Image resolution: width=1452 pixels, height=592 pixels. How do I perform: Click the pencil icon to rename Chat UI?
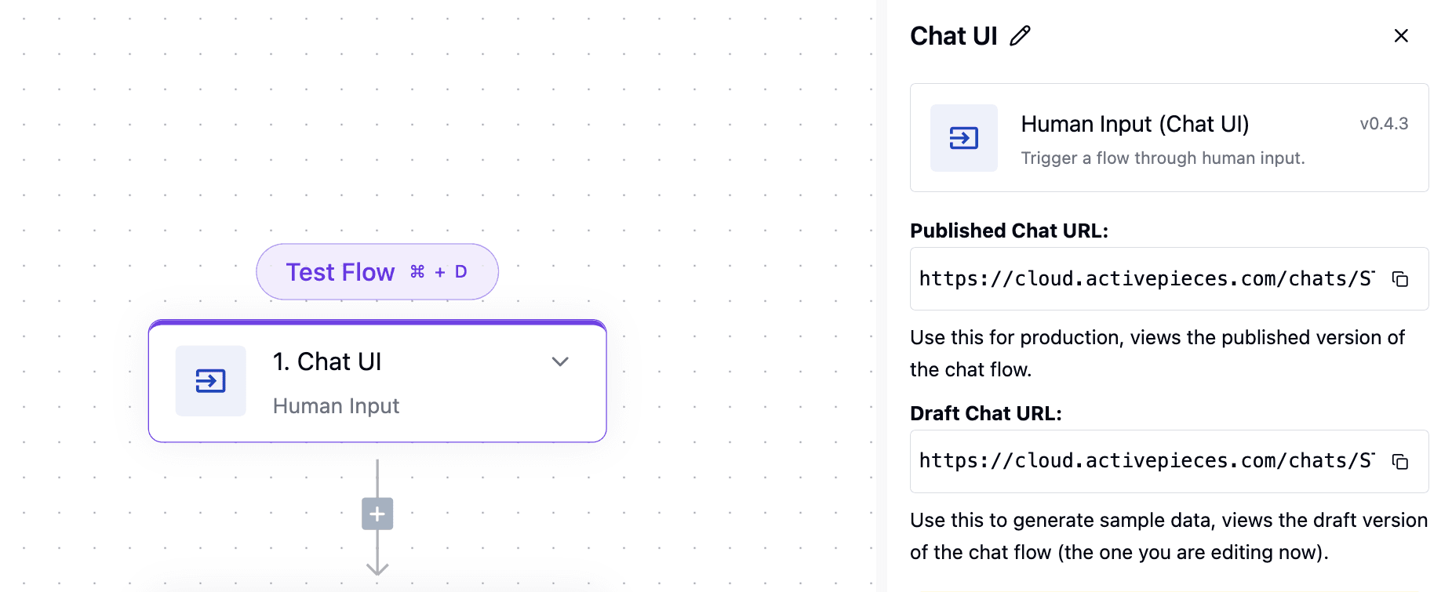point(1020,36)
